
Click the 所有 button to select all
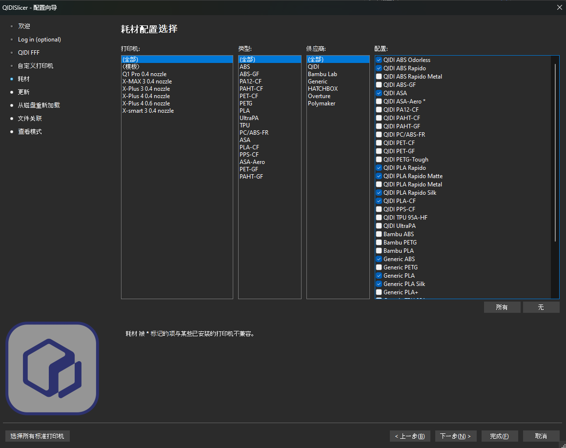(502, 307)
